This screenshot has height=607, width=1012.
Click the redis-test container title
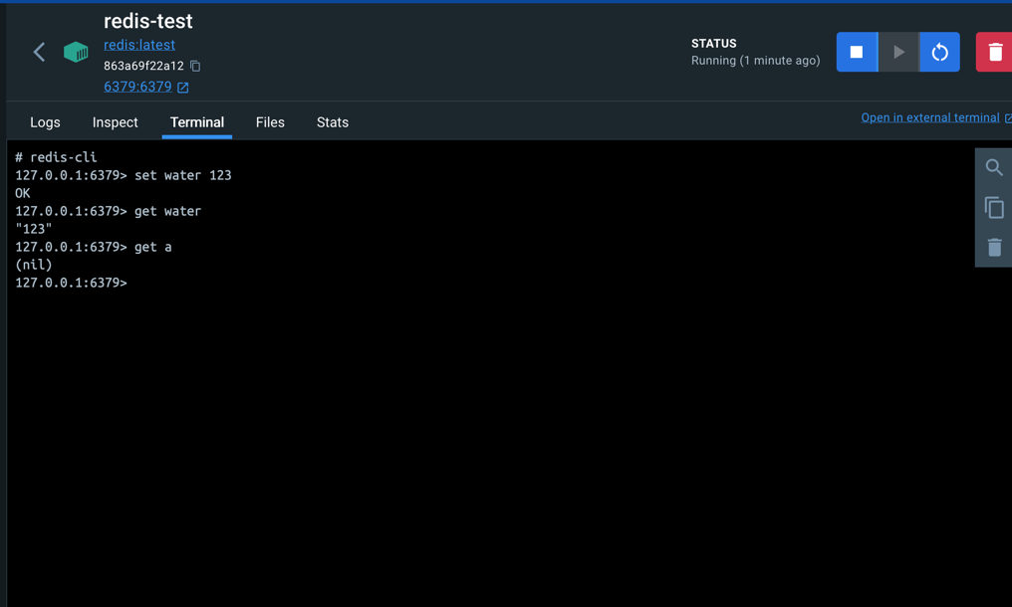(x=147, y=21)
